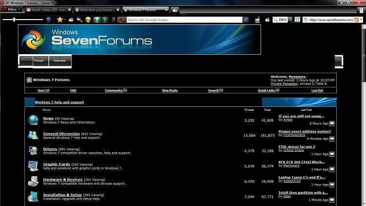The image size is (366, 206).
Task: Open the zoom 100% dropdown arrow
Action: point(290,20)
